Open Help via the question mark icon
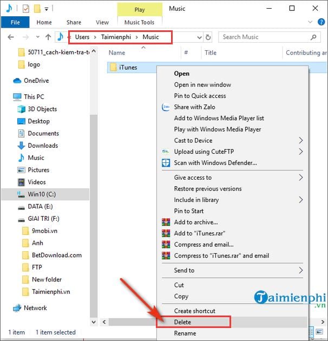Screen dimensions: 328x341 coord(322,22)
